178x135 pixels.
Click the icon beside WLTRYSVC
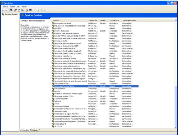53,126
